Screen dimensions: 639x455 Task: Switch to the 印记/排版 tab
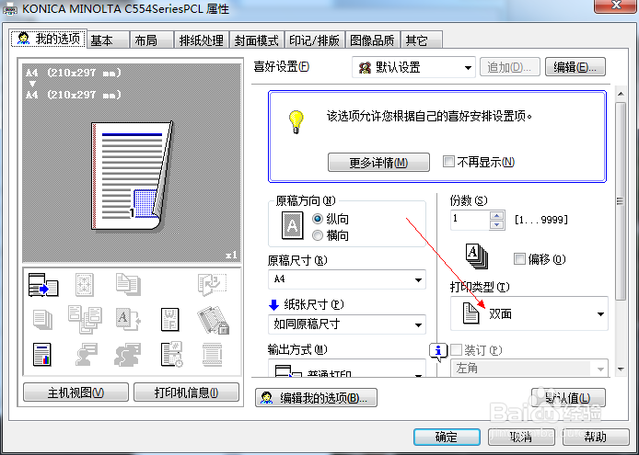tap(315, 40)
